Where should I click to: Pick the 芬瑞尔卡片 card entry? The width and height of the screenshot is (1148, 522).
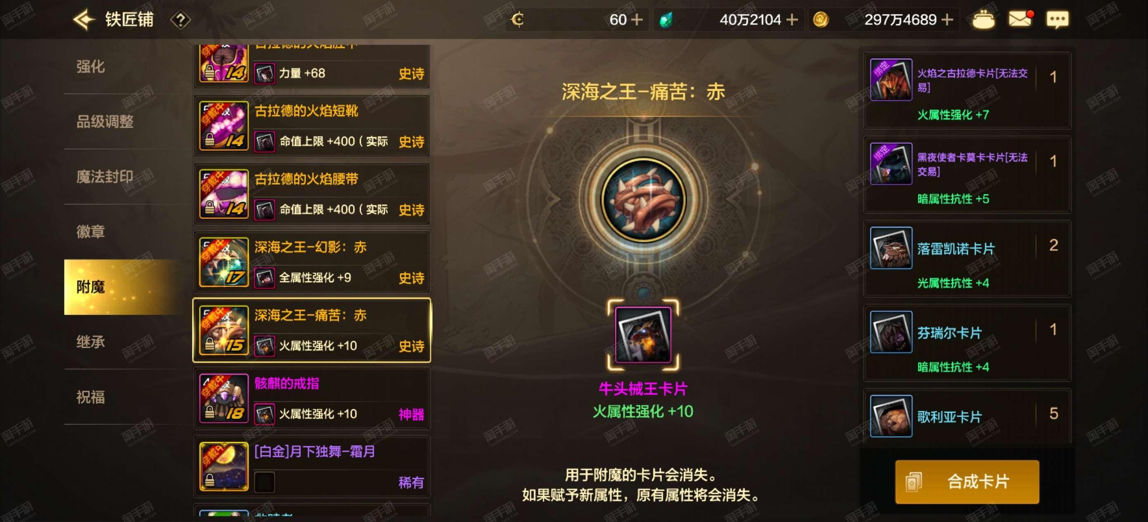click(967, 343)
